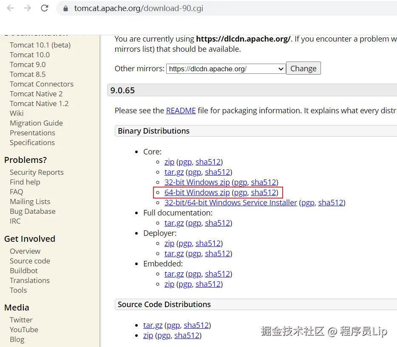
Task: Open pgp link for Windows Service Installer
Action: 308,203
